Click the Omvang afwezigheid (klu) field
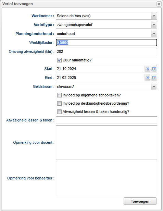Viewport: 163px width, 211px height. pyautogui.click(x=106, y=51)
